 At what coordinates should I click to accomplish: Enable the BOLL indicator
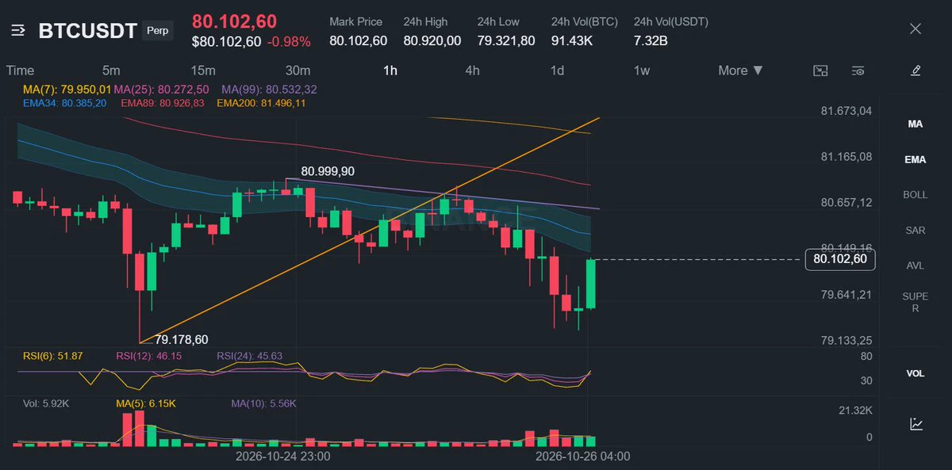point(916,195)
